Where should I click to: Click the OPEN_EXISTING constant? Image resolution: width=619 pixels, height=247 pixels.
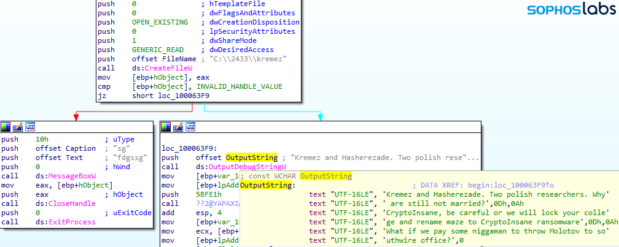tap(160, 22)
